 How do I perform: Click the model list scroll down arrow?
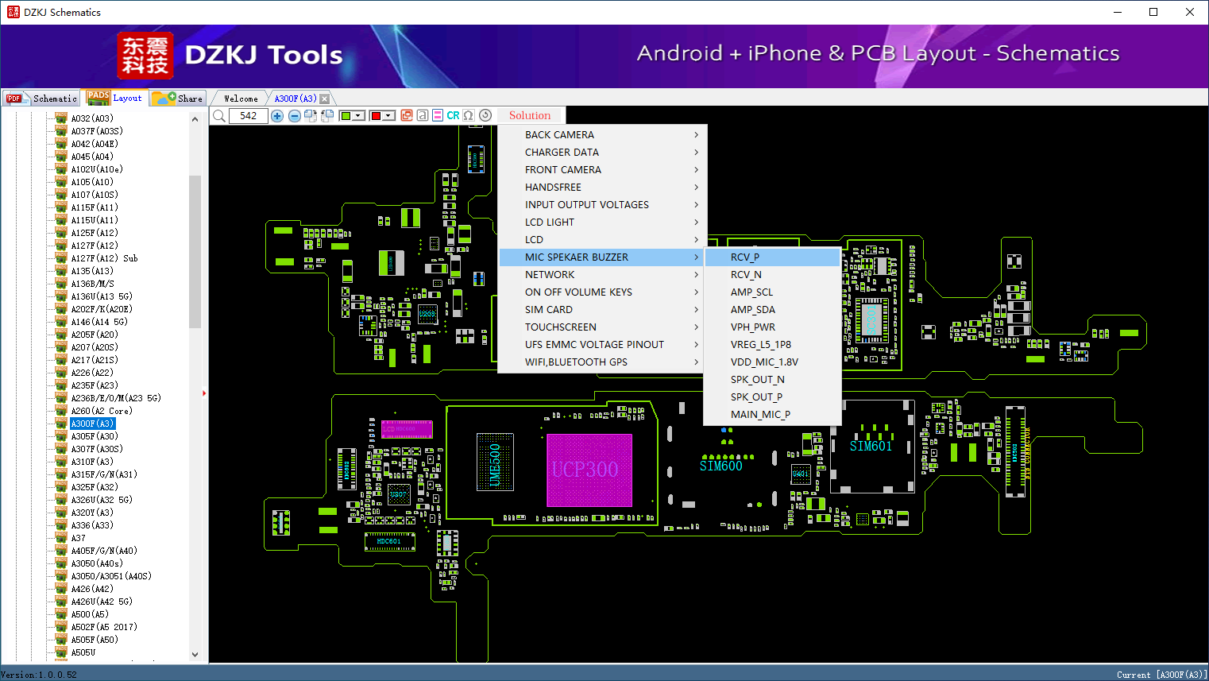195,655
